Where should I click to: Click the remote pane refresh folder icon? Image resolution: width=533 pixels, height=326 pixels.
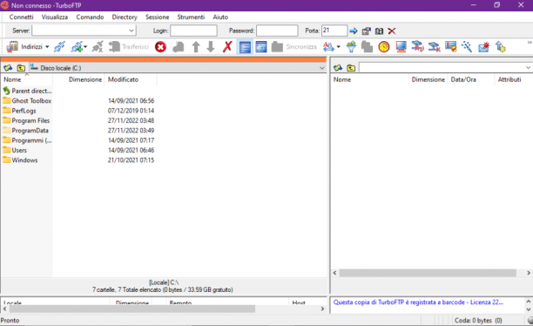coord(338,68)
